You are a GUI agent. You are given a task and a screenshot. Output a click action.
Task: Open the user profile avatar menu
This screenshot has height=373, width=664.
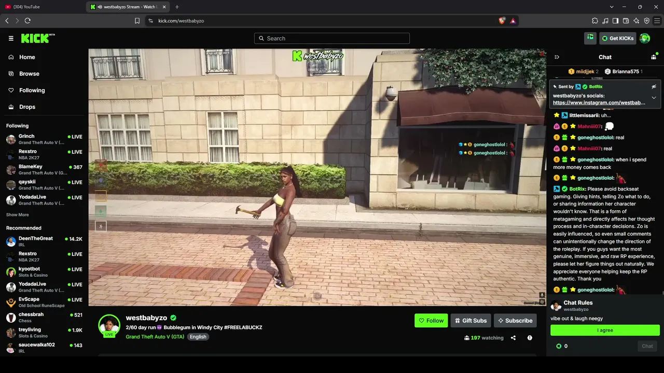pos(645,38)
